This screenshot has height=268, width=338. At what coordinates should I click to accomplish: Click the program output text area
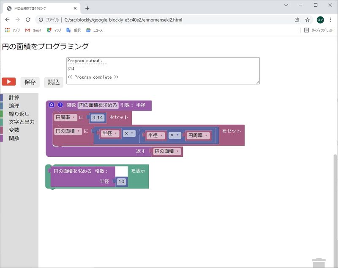(x=163, y=71)
